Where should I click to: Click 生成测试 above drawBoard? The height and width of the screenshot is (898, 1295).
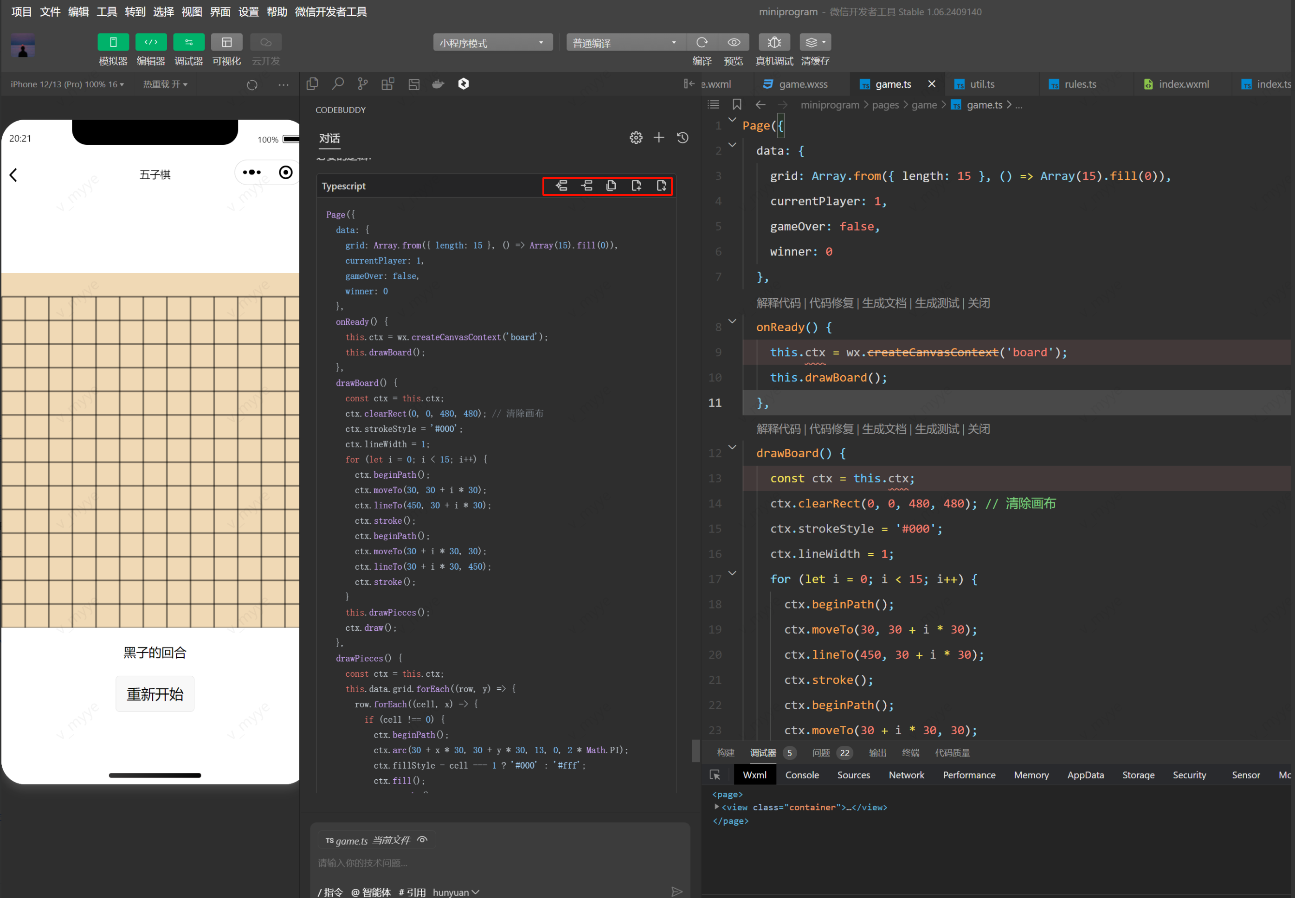tap(937, 430)
